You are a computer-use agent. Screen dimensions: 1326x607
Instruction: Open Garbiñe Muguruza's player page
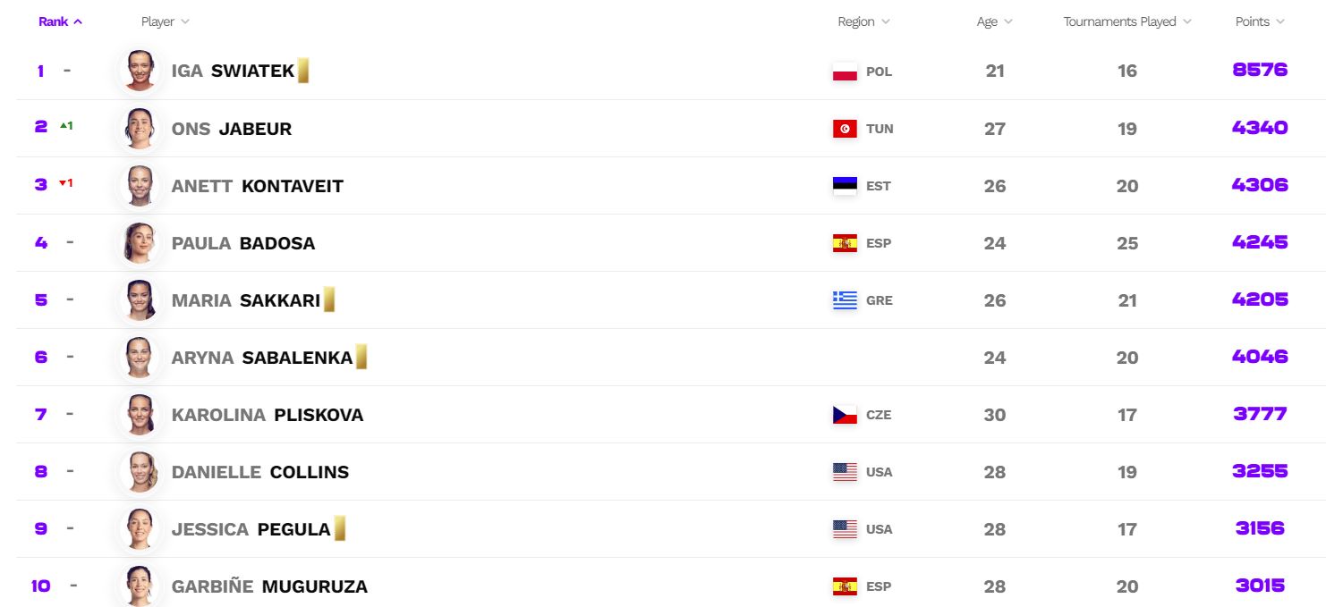[x=269, y=586]
